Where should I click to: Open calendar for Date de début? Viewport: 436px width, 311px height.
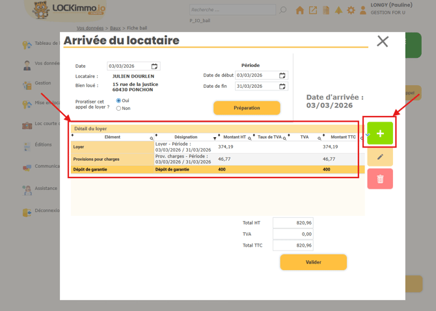tap(282, 75)
